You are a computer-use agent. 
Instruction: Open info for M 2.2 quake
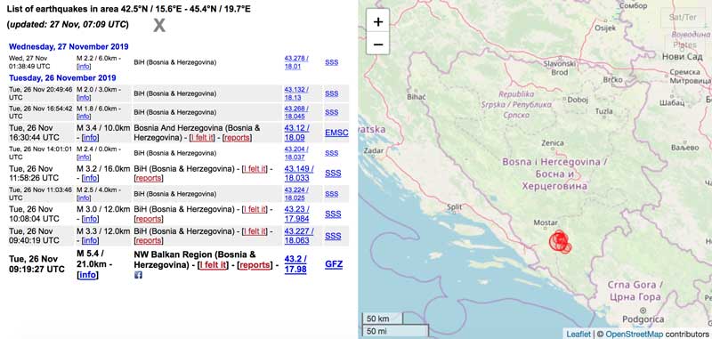[x=84, y=66]
